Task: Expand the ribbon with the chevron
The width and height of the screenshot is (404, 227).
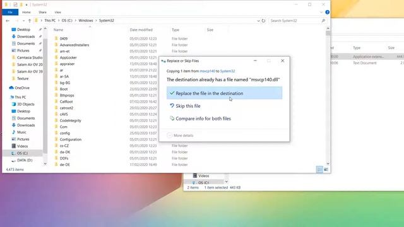Action: coord(321,12)
